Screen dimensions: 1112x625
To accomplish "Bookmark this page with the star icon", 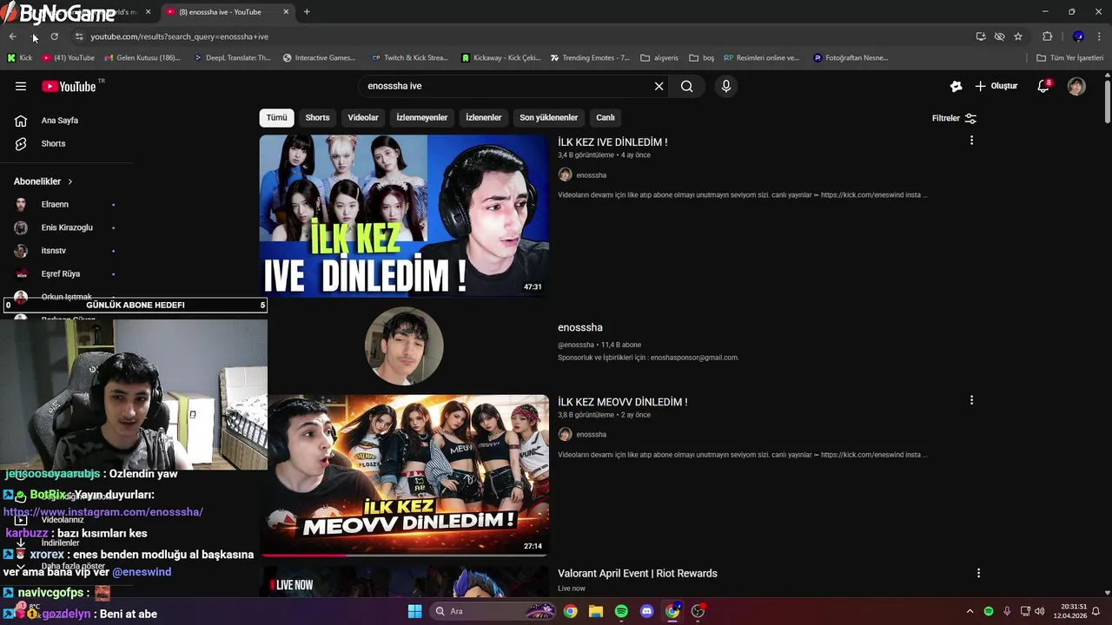I will point(1018,36).
